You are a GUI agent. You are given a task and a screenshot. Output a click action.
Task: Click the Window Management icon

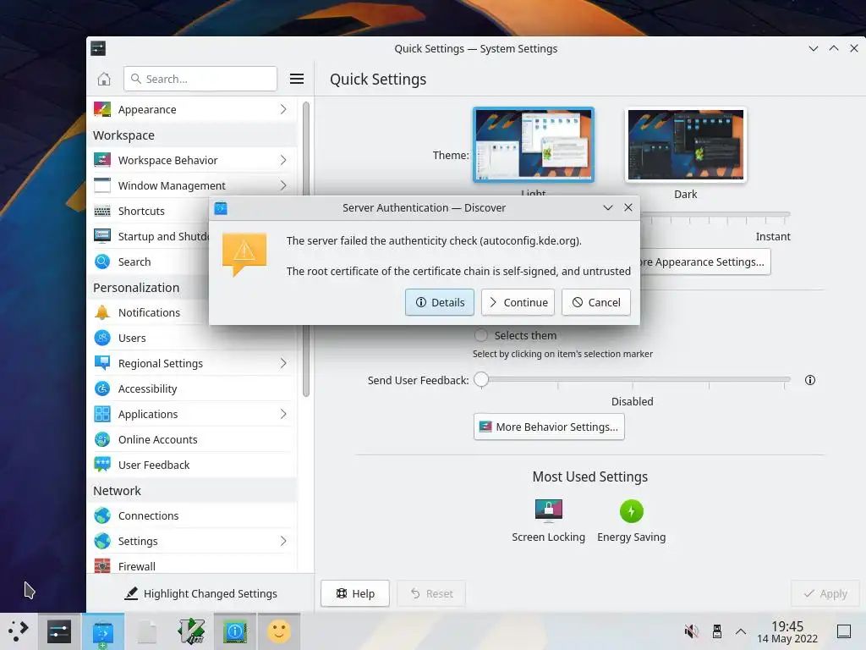click(102, 185)
